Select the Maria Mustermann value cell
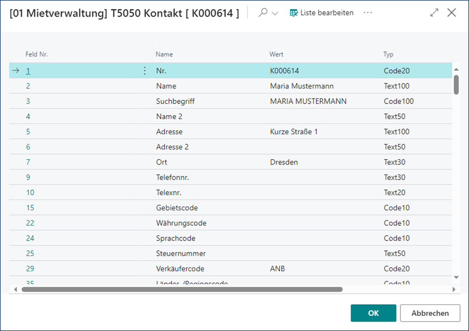This screenshot has height=331, width=469. (x=302, y=86)
